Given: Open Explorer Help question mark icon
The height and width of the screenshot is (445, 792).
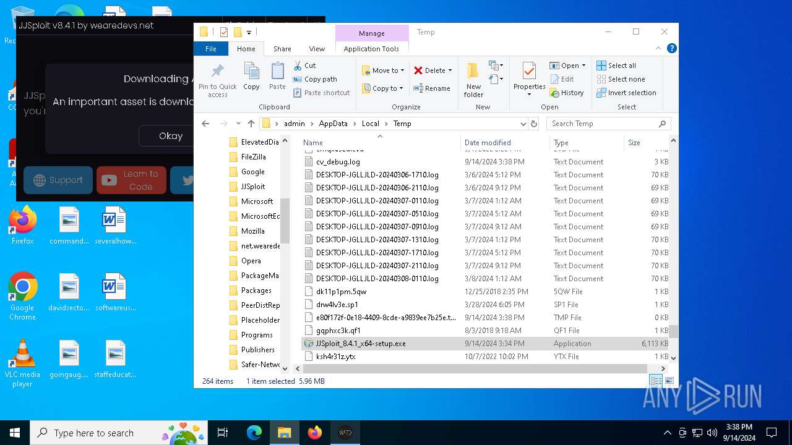Looking at the screenshot, I should (x=671, y=49).
